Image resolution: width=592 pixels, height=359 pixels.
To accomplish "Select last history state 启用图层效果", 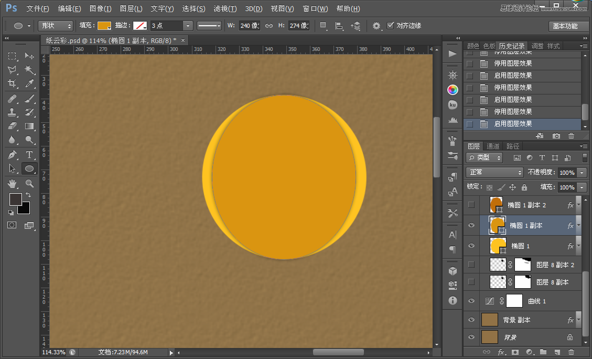I will [523, 123].
